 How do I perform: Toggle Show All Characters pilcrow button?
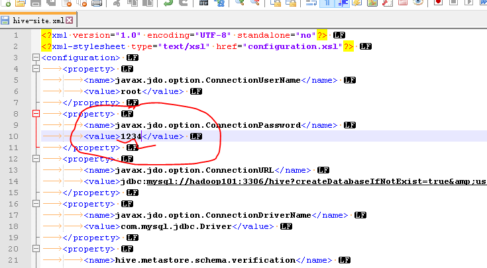pos(327,3)
